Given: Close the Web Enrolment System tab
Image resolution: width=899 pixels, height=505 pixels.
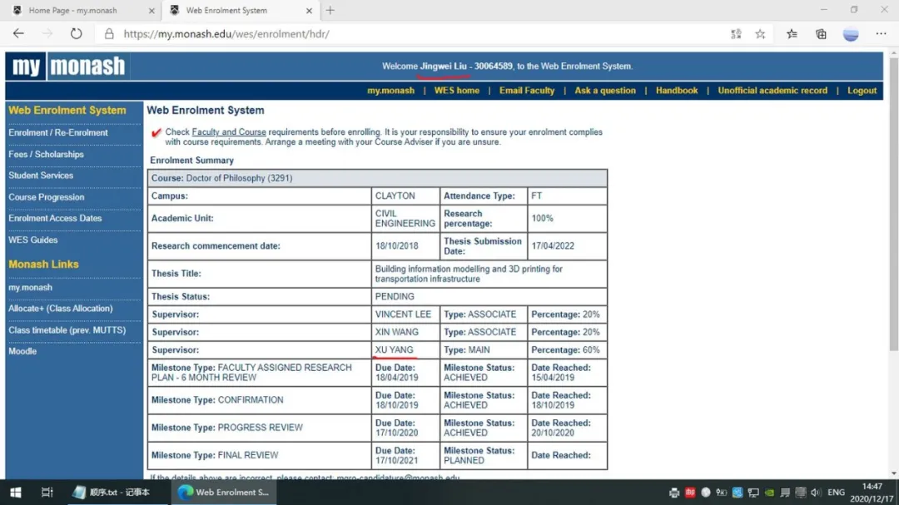Looking at the screenshot, I should pos(309,10).
